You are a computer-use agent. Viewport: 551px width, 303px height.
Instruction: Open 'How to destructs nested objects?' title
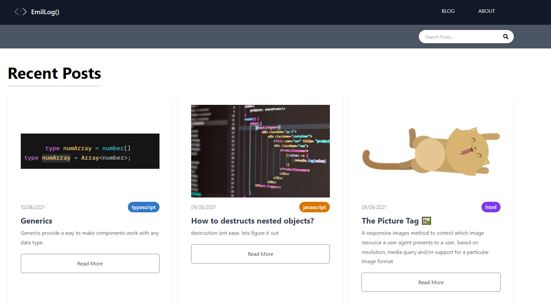[x=252, y=221]
